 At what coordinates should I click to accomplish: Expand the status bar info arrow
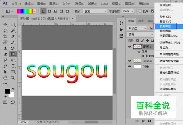pos(69,122)
